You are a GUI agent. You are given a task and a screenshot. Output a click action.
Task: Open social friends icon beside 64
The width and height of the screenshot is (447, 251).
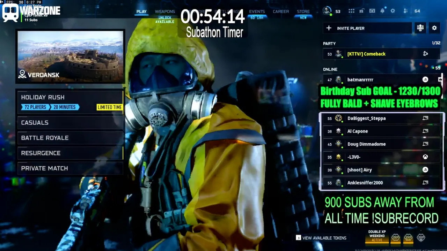[x=406, y=11]
